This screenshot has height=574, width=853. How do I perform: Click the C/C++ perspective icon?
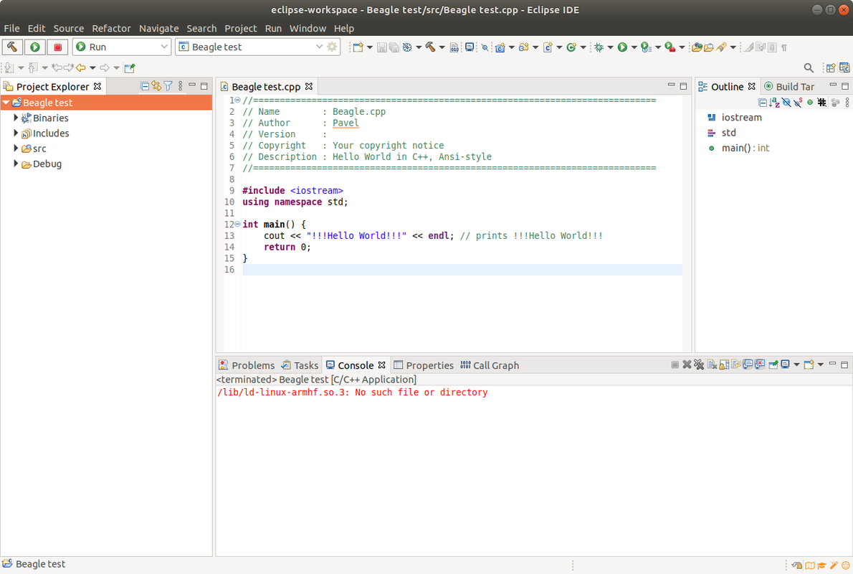(844, 68)
